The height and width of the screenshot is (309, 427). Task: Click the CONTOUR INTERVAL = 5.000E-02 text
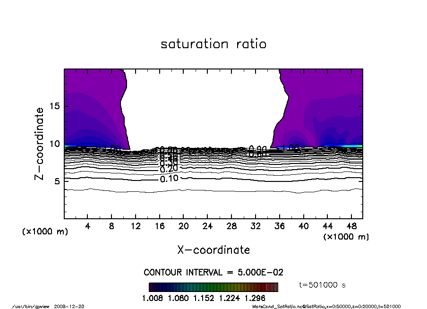click(x=213, y=273)
